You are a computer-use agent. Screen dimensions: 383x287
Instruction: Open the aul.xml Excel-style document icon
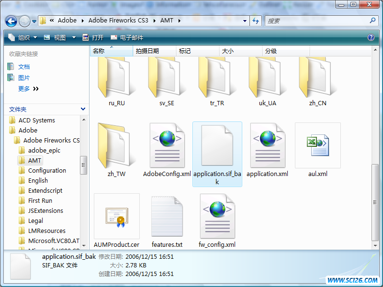pos(317,146)
